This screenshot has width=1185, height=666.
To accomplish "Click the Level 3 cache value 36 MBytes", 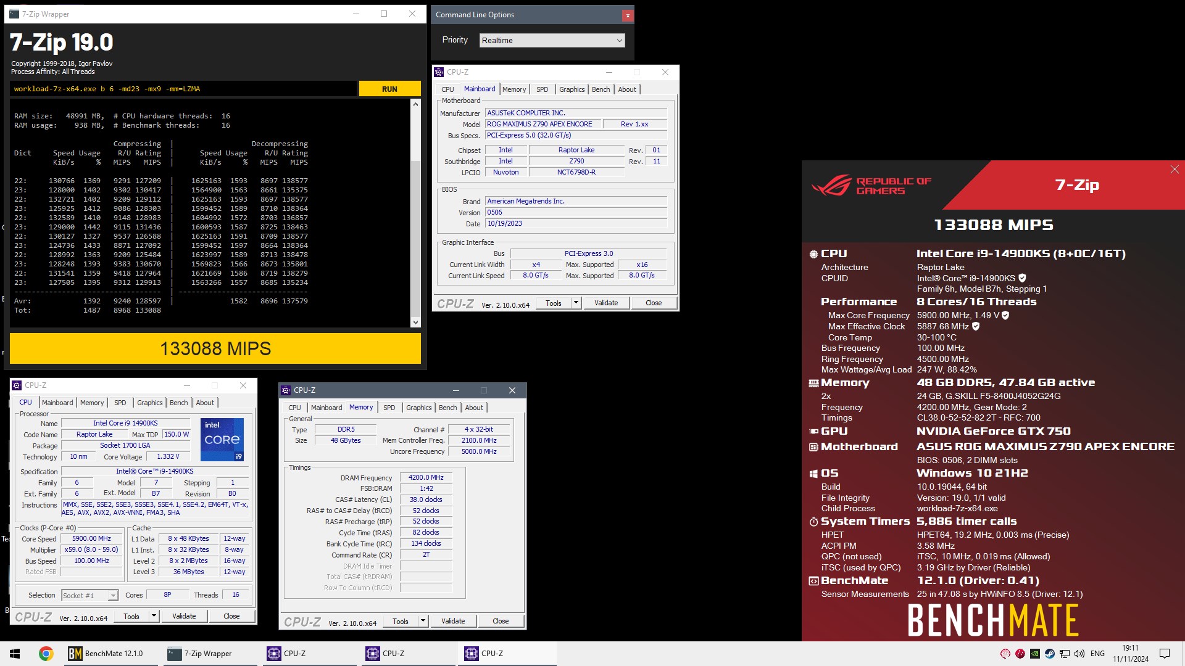I will (188, 572).
